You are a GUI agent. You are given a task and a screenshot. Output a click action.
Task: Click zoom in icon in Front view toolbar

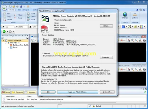pyautogui.click(x=132, y=69)
